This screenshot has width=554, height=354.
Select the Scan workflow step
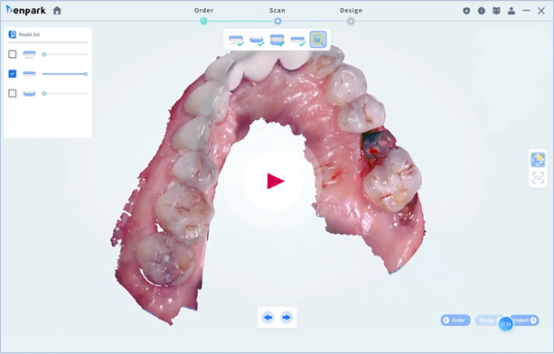click(x=277, y=21)
